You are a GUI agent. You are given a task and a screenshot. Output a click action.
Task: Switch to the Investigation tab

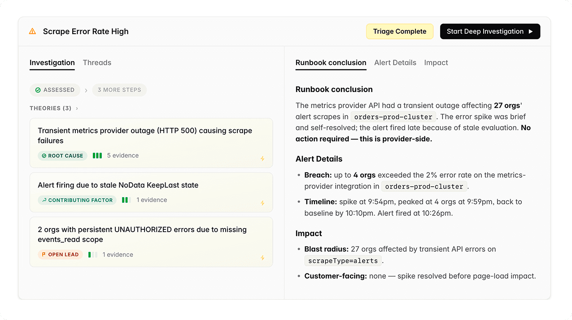tap(52, 63)
